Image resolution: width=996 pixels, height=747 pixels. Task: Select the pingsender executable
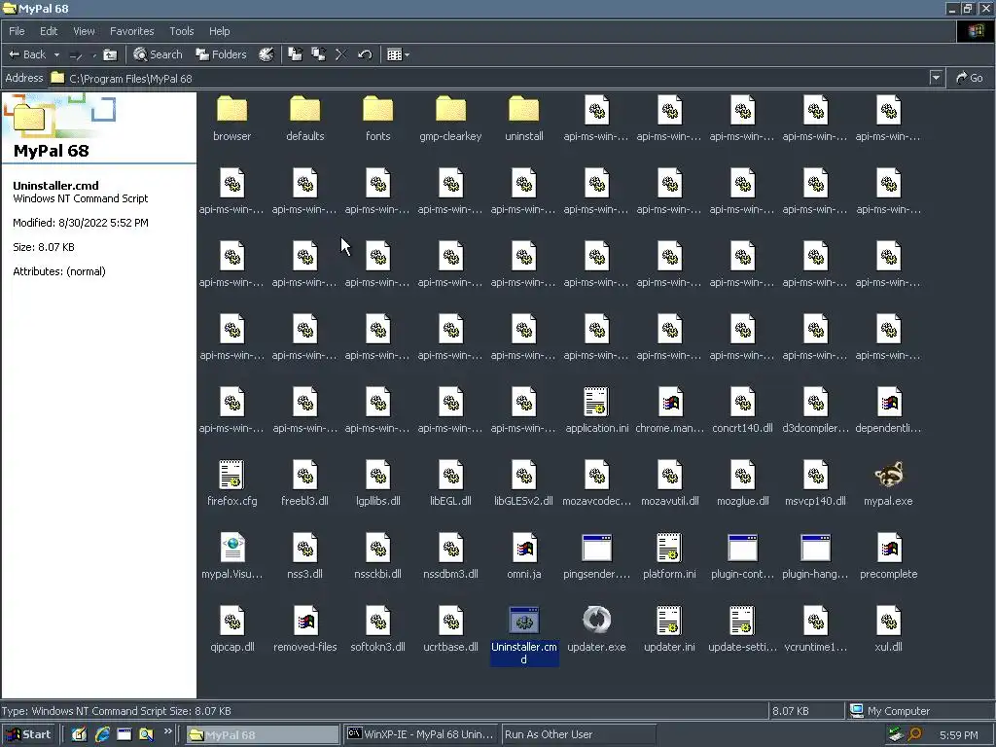pos(596,556)
